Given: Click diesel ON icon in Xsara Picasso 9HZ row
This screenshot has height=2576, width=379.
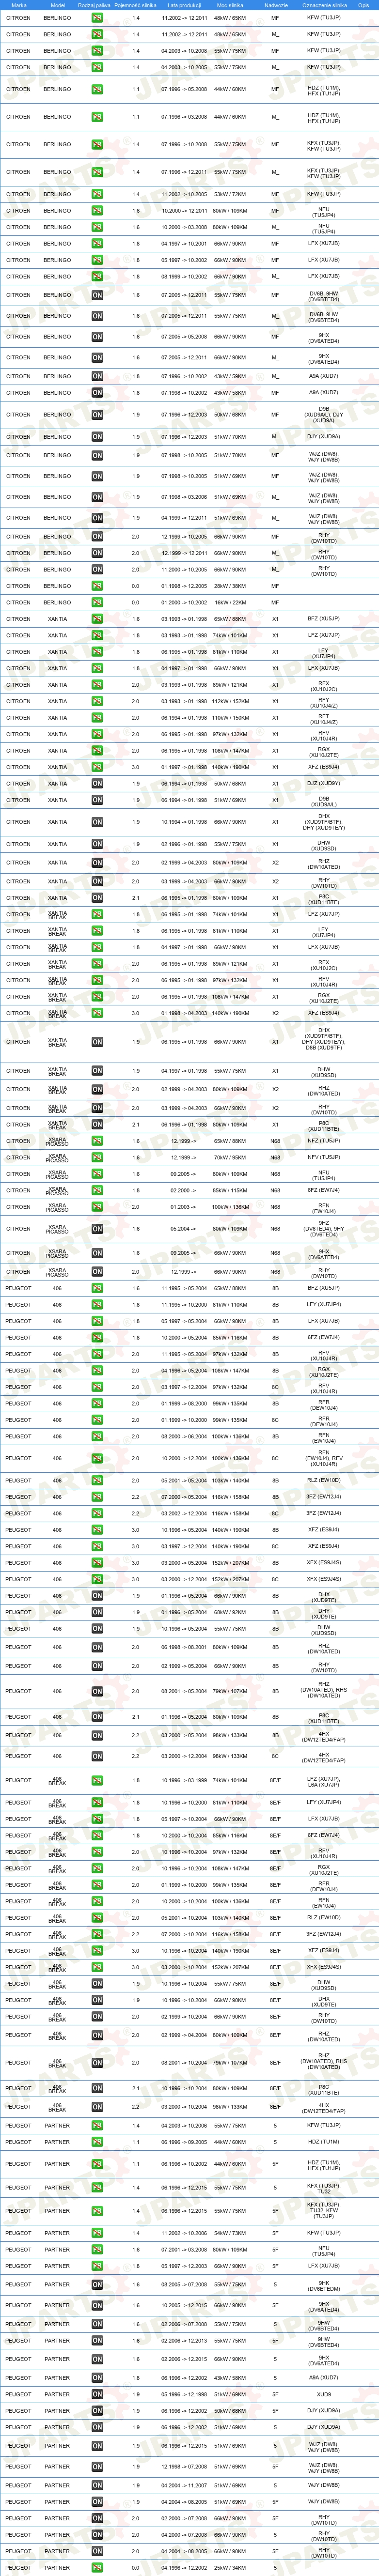Looking at the screenshot, I should pyautogui.click(x=97, y=1230).
